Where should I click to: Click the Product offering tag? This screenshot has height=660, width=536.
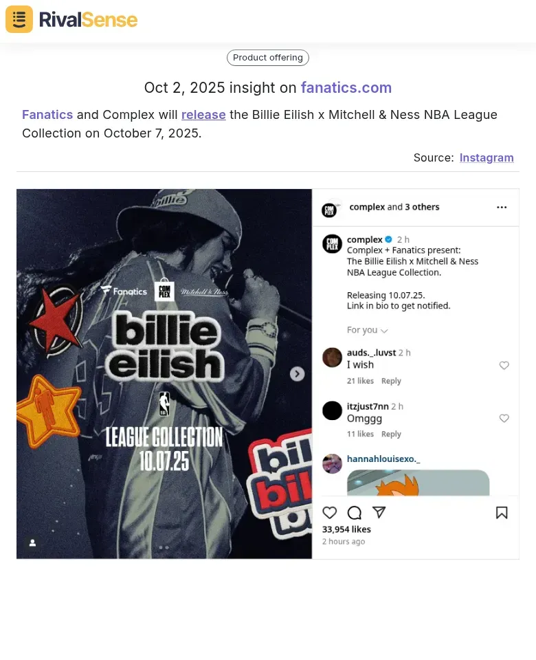click(x=268, y=58)
